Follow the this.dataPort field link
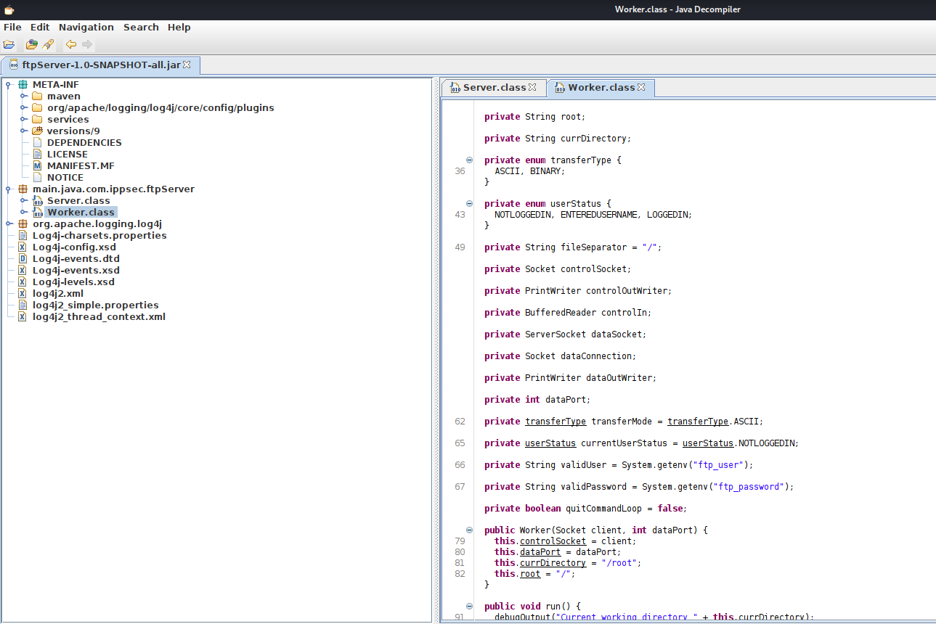The width and height of the screenshot is (936, 624). 540,552
